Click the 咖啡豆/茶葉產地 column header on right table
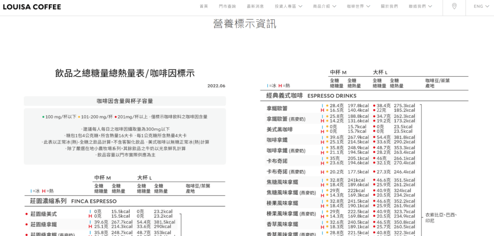The image size is (494, 236). click(x=438, y=83)
